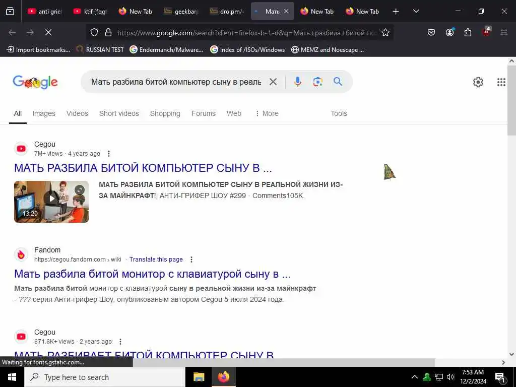
Task: Open Fandom Мать разбила битой монитор link
Action: click(x=152, y=274)
